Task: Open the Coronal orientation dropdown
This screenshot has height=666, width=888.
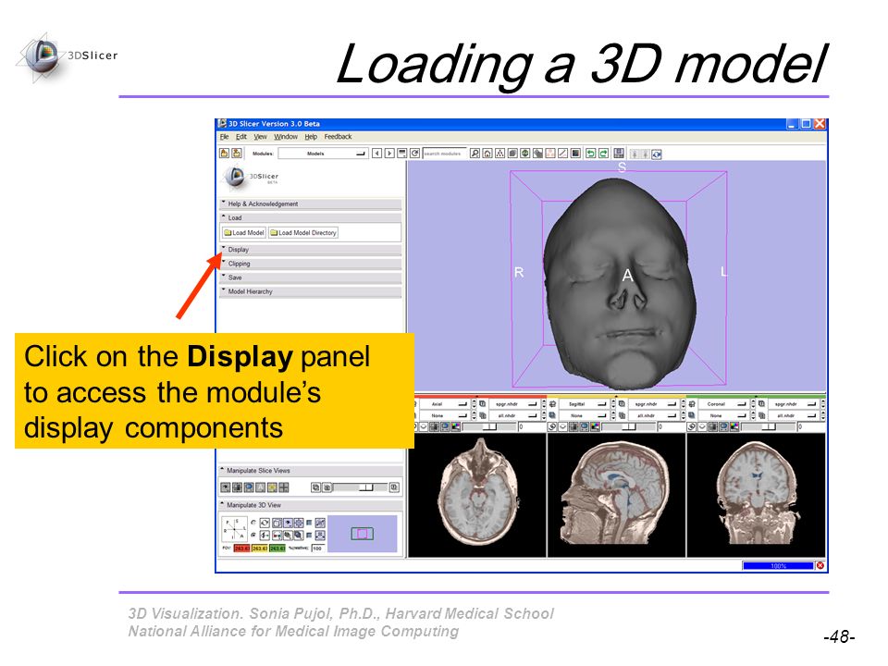Action: click(x=723, y=404)
